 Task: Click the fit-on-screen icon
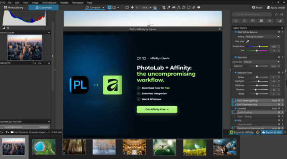pos(127,8)
